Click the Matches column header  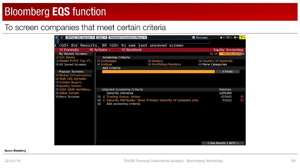(225, 90)
